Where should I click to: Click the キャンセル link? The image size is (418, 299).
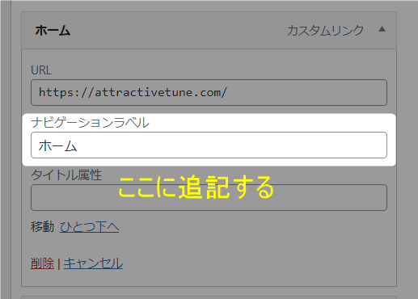pos(93,263)
